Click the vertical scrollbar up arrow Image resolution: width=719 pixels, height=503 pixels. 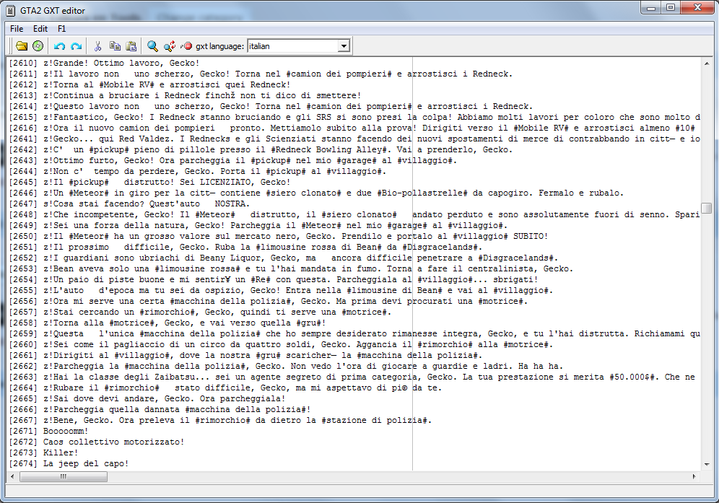[x=707, y=64]
